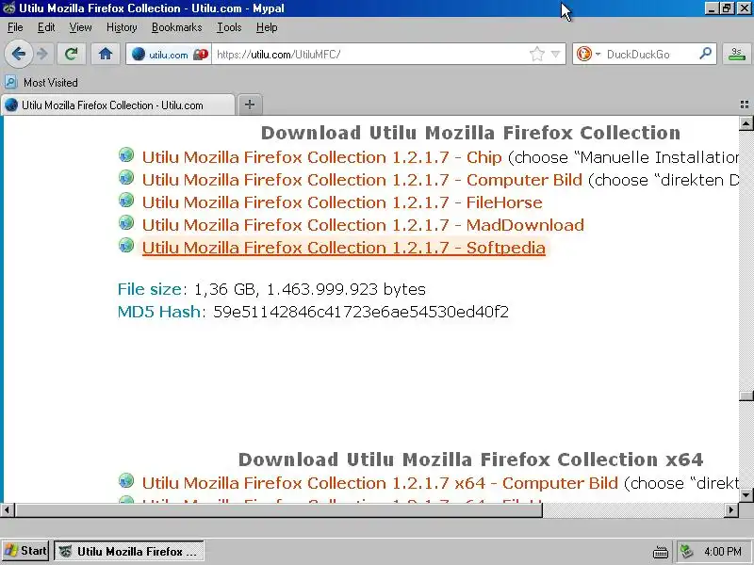Click the globe icon beside Softpedia link
Screen dimensions: 754x565
click(x=126, y=245)
